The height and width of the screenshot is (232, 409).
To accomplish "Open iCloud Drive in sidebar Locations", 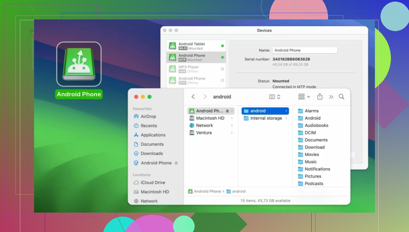I will click(x=149, y=183).
